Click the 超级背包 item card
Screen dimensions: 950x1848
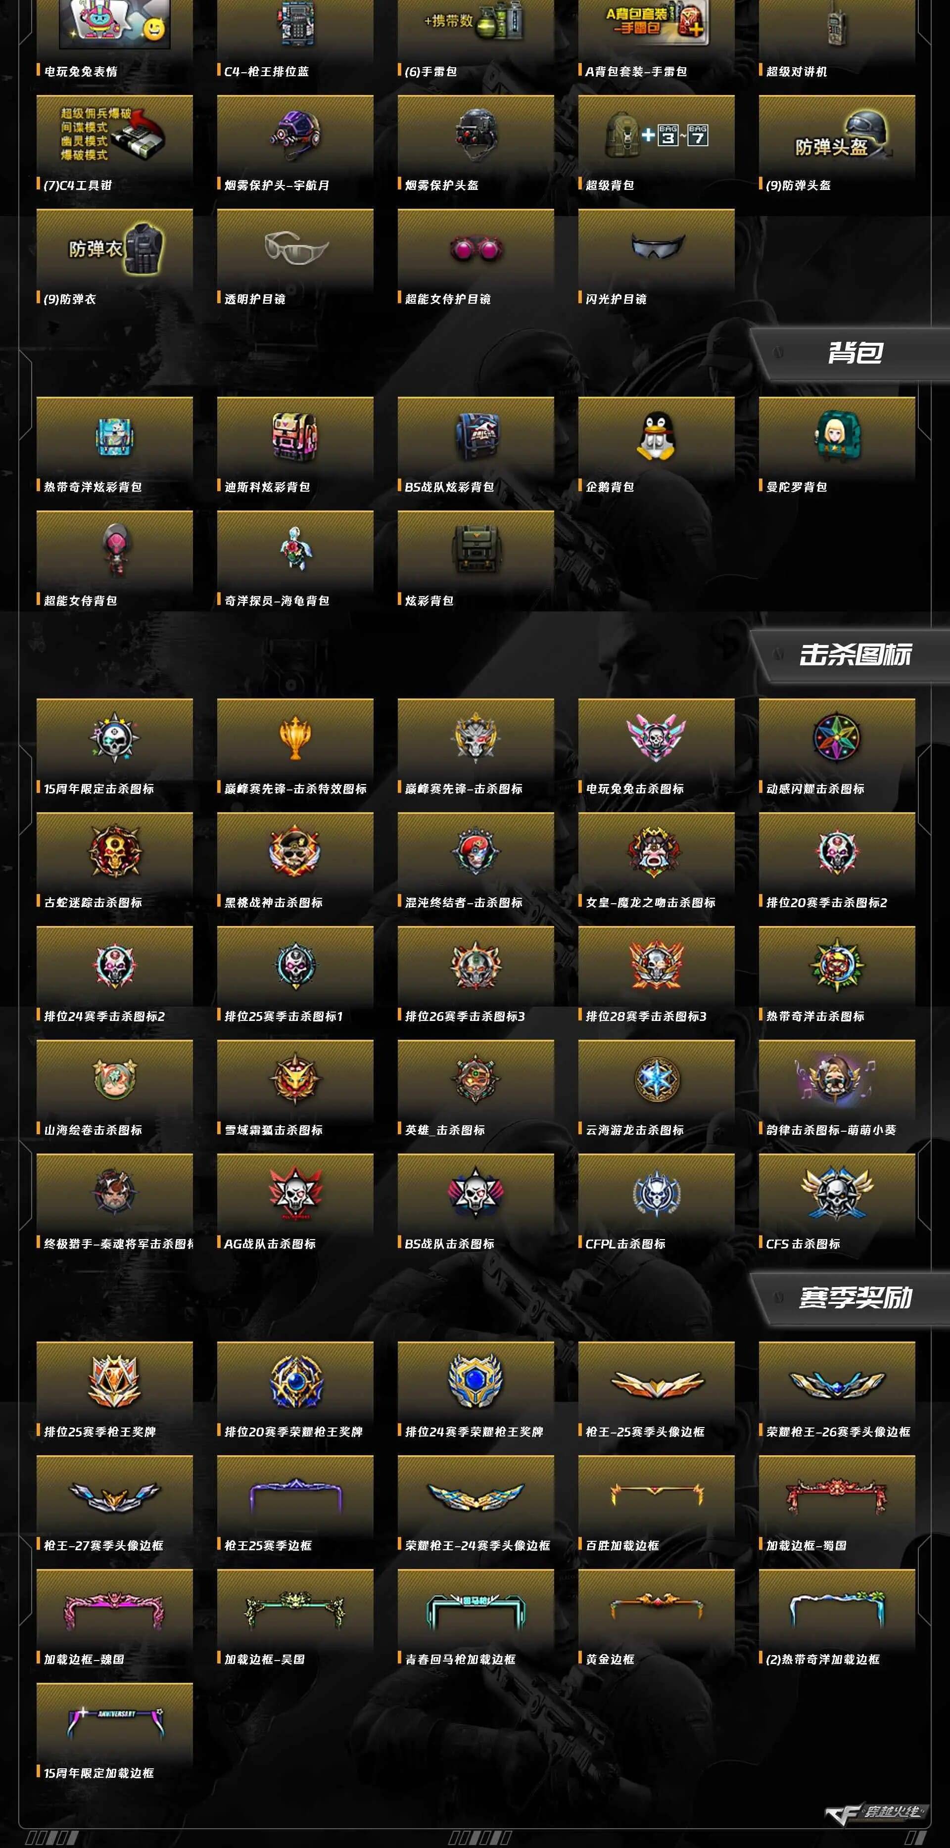656,145
